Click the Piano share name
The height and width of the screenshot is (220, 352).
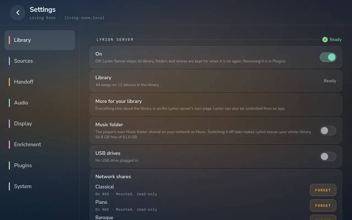(101, 202)
